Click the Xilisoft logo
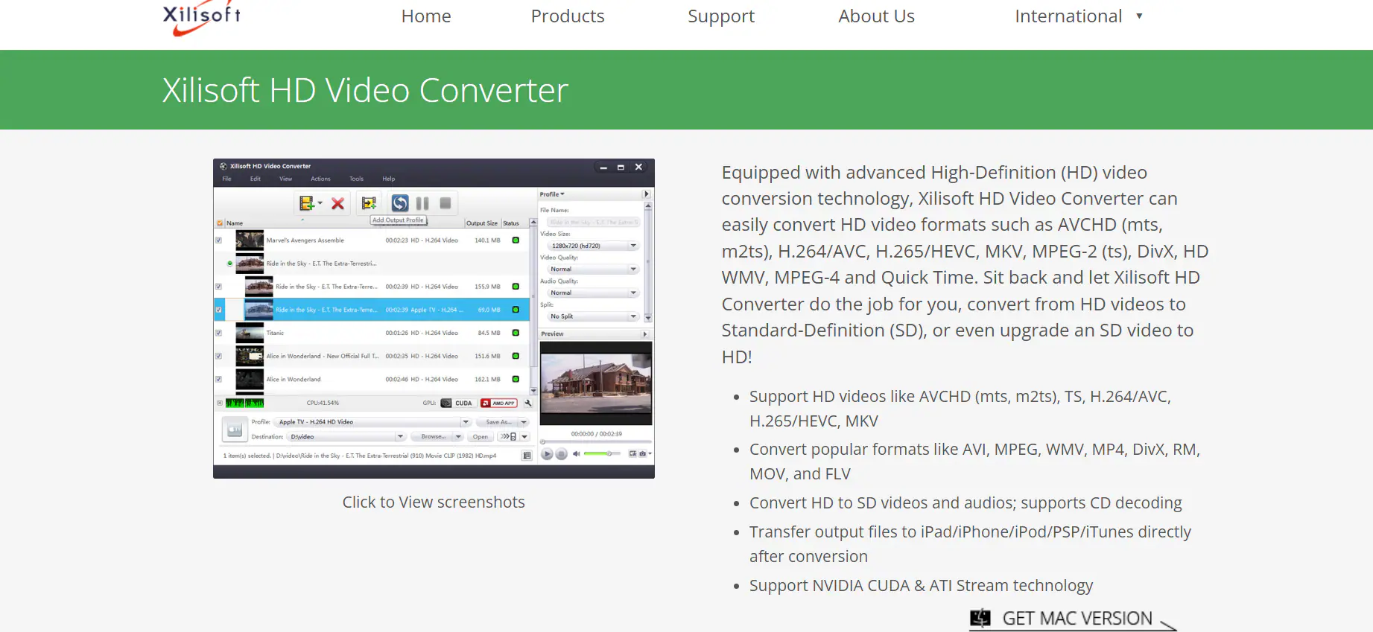This screenshot has height=632, width=1373. tap(202, 18)
